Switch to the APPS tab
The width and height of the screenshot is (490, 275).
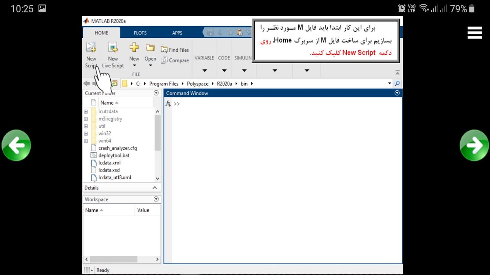coord(177,33)
